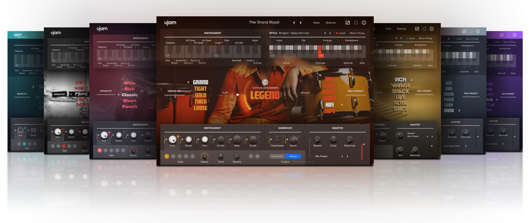This screenshot has width=529, height=223.
Task: Click arrow beside HIFI mix preset
Action: point(342,105)
